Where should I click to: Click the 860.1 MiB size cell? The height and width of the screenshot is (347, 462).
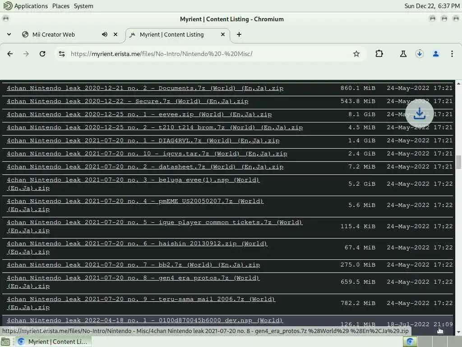click(358, 88)
